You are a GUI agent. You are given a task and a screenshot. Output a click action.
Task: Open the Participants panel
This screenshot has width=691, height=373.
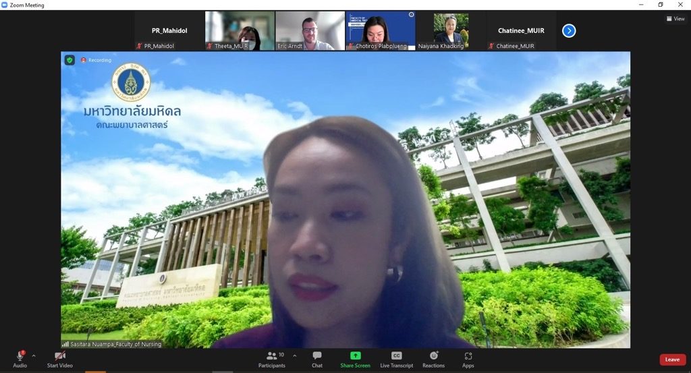(272, 356)
